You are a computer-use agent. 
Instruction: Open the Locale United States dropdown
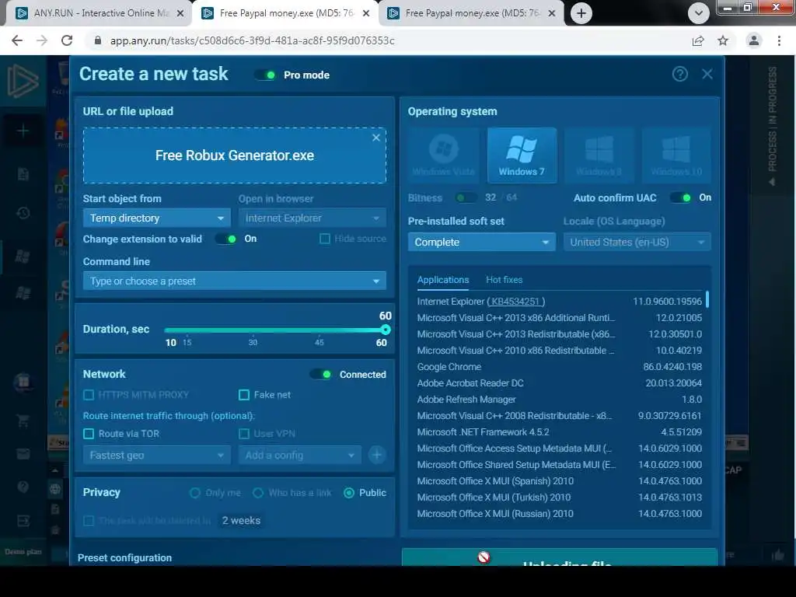click(637, 243)
